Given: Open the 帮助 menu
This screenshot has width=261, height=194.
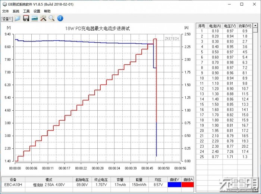Looking at the screenshot, I should tap(47, 11).
